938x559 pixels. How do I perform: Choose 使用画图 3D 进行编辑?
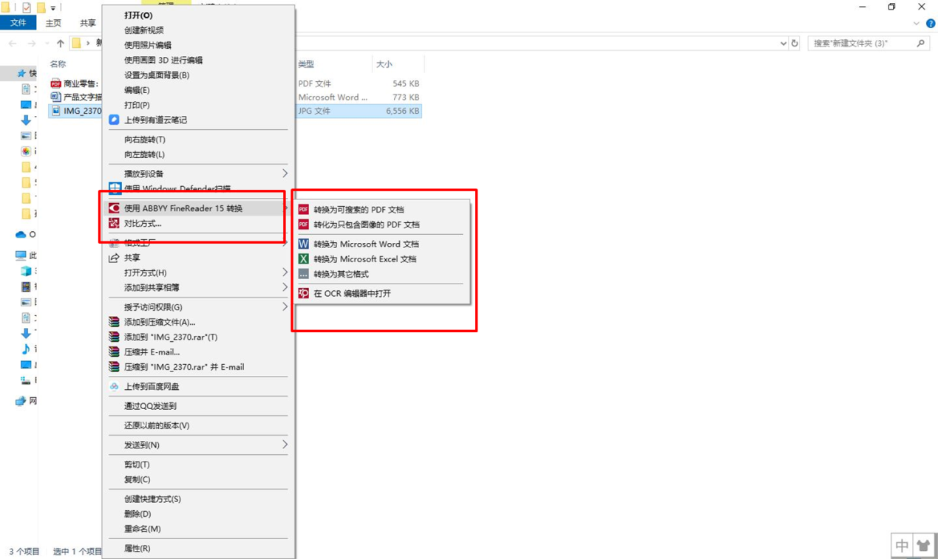(x=163, y=60)
